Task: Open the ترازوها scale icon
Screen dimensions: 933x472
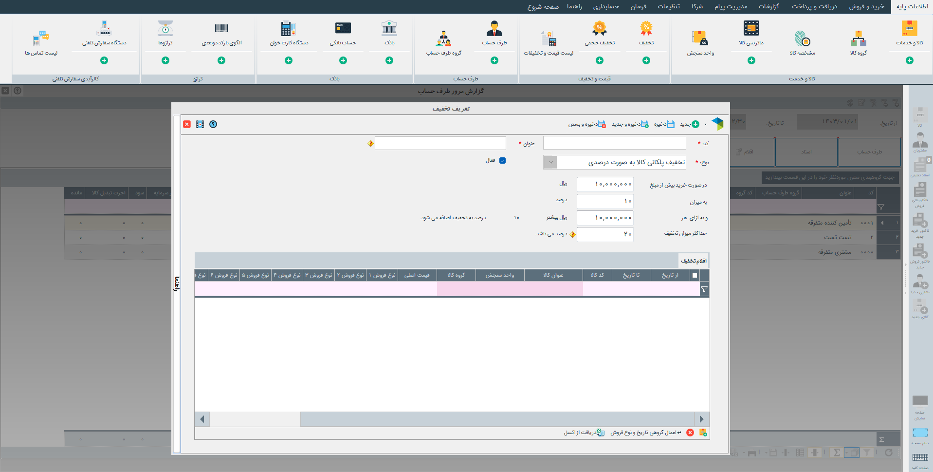Action: pyautogui.click(x=165, y=29)
